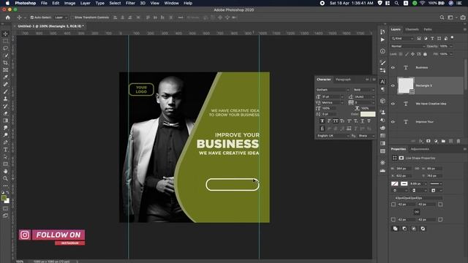
Task: Add a layer mask from Layers panel
Action: click(429, 141)
